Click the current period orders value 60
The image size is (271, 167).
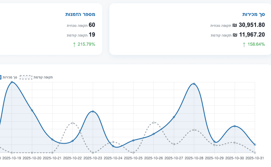pyautogui.click(x=92, y=25)
